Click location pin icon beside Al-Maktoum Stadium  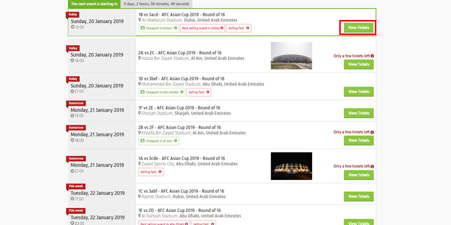coord(140,20)
